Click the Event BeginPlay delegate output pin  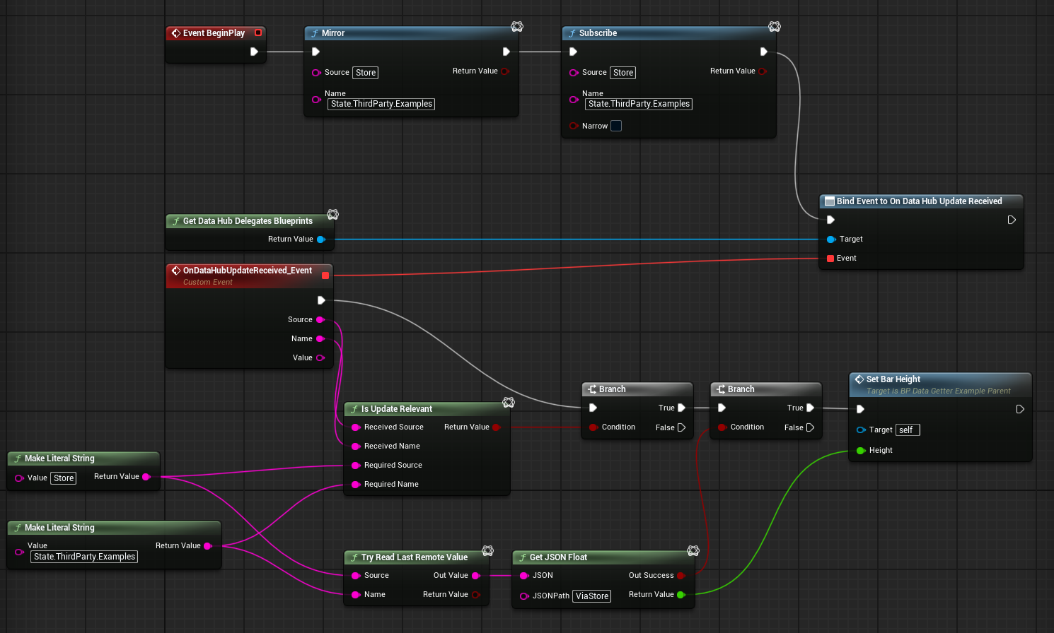tap(258, 32)
